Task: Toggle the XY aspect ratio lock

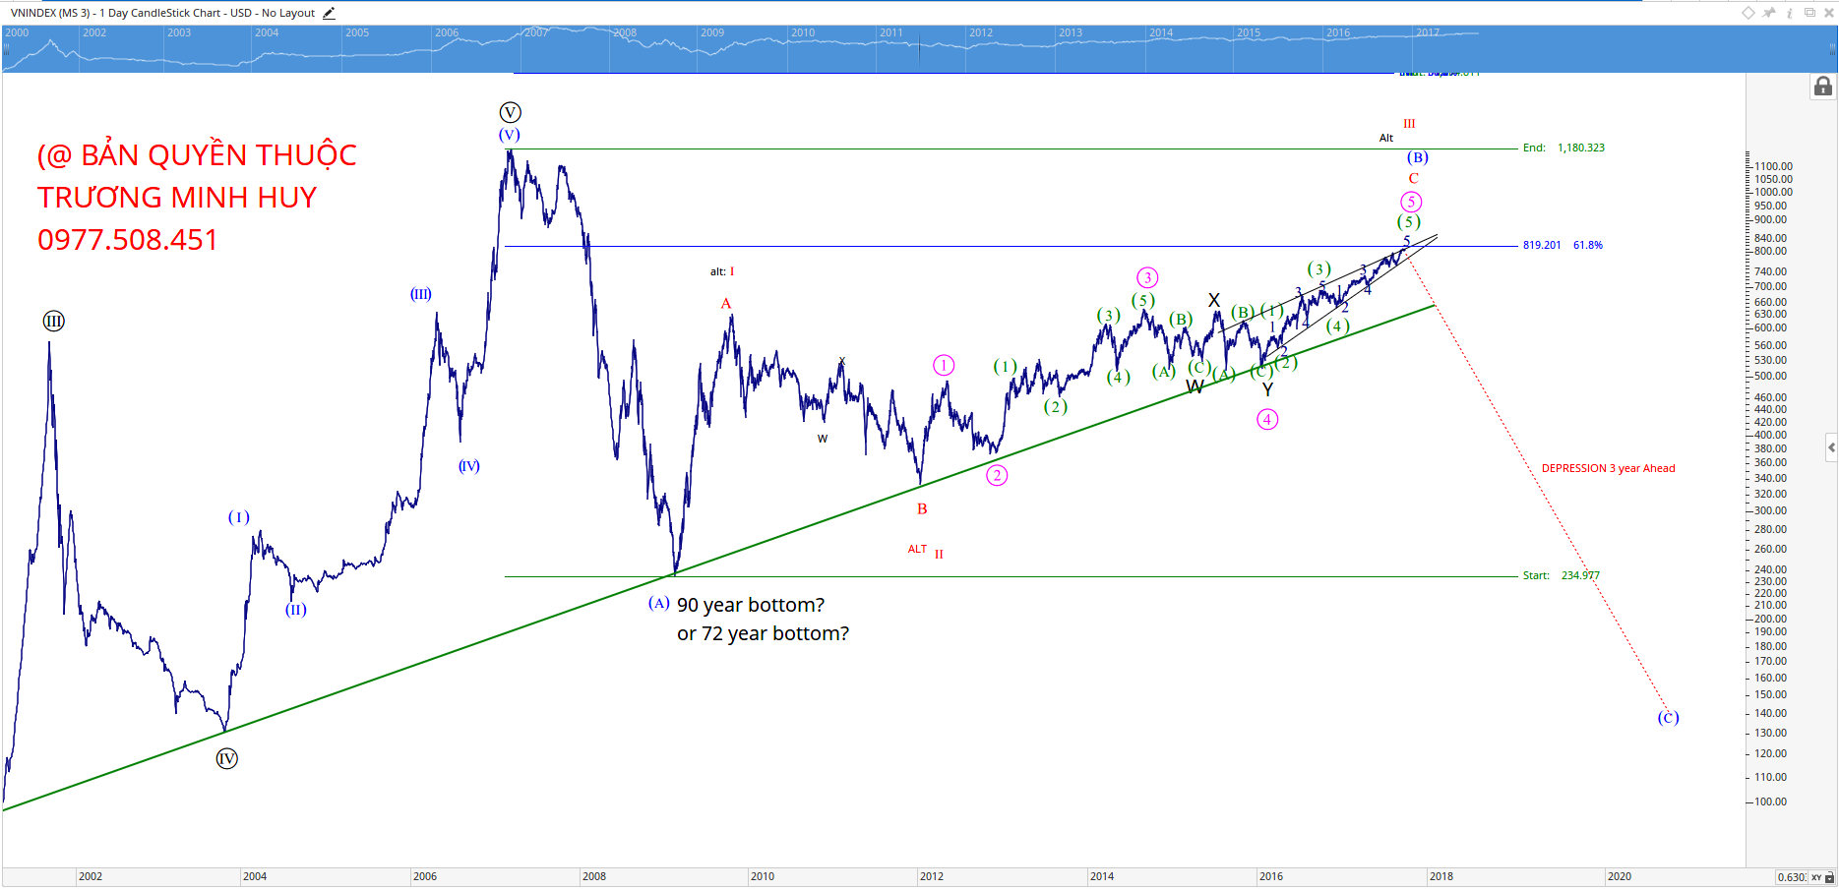Action: (1816, 877)
